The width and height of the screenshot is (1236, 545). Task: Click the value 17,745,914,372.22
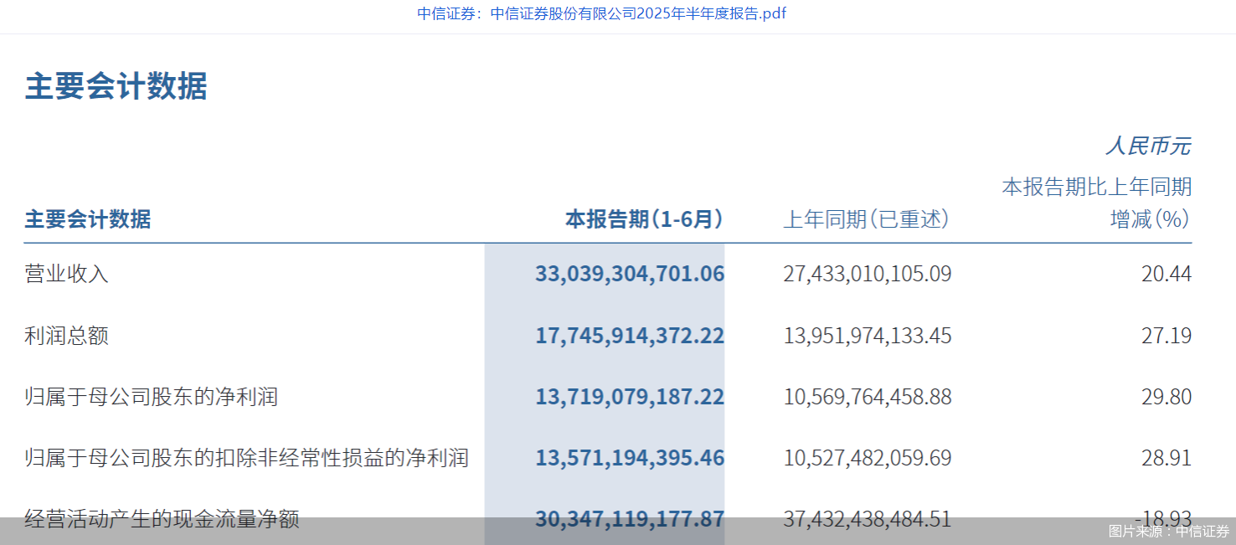[631, 335]
